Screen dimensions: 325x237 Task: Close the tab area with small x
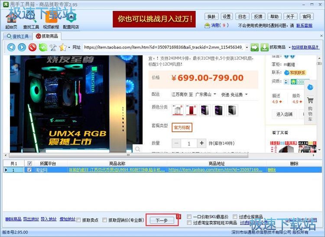(x=322, y=36)
